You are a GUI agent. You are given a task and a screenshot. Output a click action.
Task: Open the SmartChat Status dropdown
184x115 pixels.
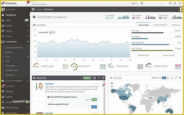pyautogui.click(x=87, y=78)
